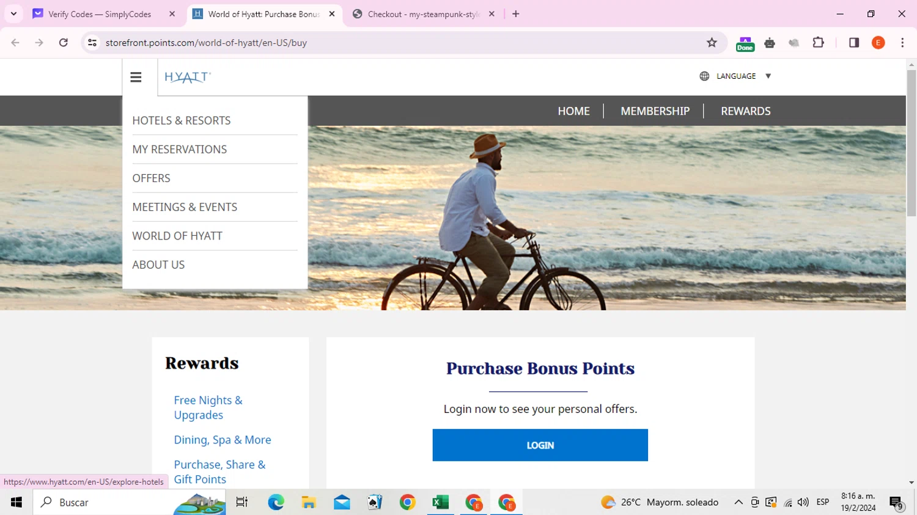This screenshot has height=515, width=917.
Task: Click the globe language icon
Action: [704, 76]
